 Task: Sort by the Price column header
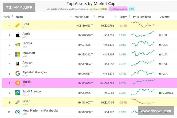101,17
